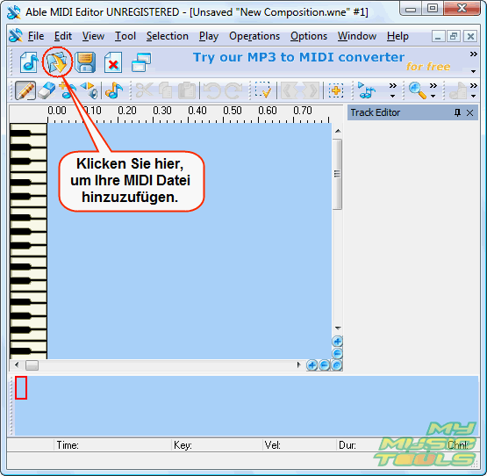
Task: Click the greyed-out note icon at toolbar end
Action: pyautogui.click(x=458, y=90)
